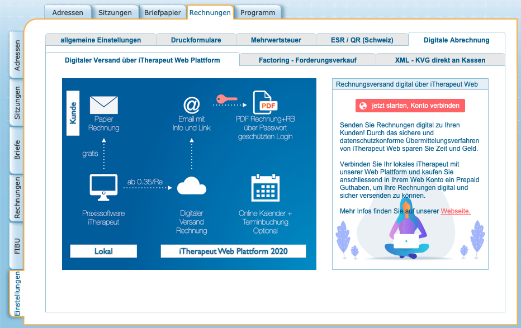Click the Online Kalender calendar icon

tap(265, 188)
